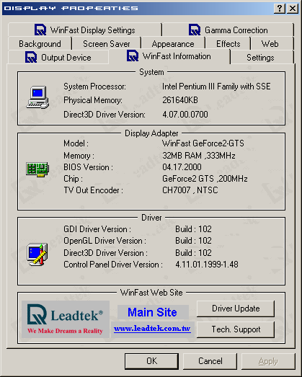Click the Driver Update button
Image resolution: width=302 pixels, height=377 pixels.
point(236,309)
